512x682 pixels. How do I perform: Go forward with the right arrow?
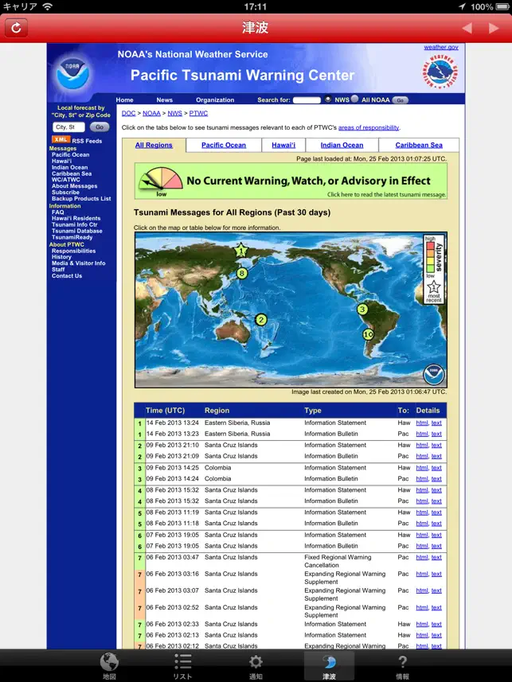[493, 29]
